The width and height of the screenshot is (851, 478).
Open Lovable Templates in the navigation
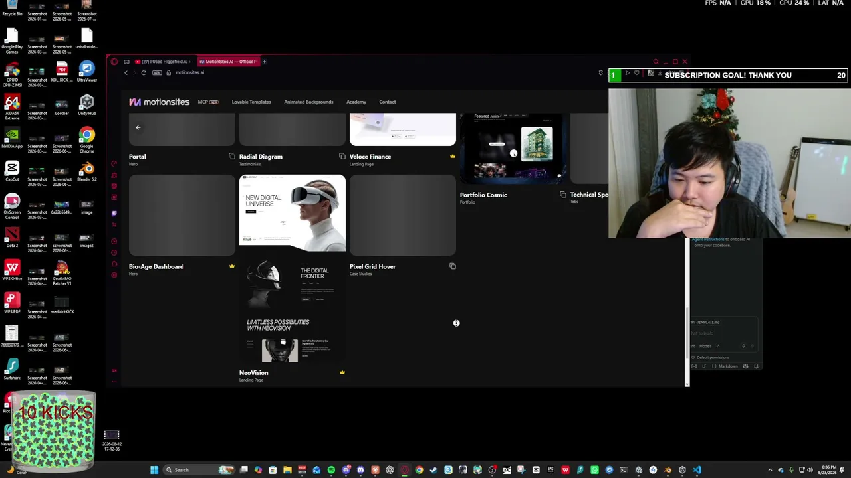click(x=251, y=102)
